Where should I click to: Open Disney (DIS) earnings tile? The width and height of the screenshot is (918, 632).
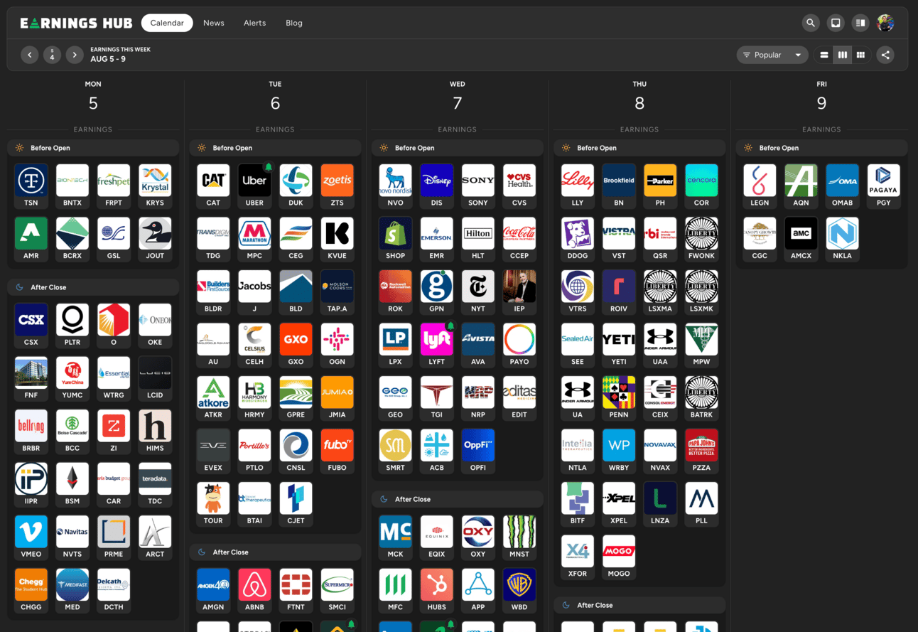[x=437, y=186]
